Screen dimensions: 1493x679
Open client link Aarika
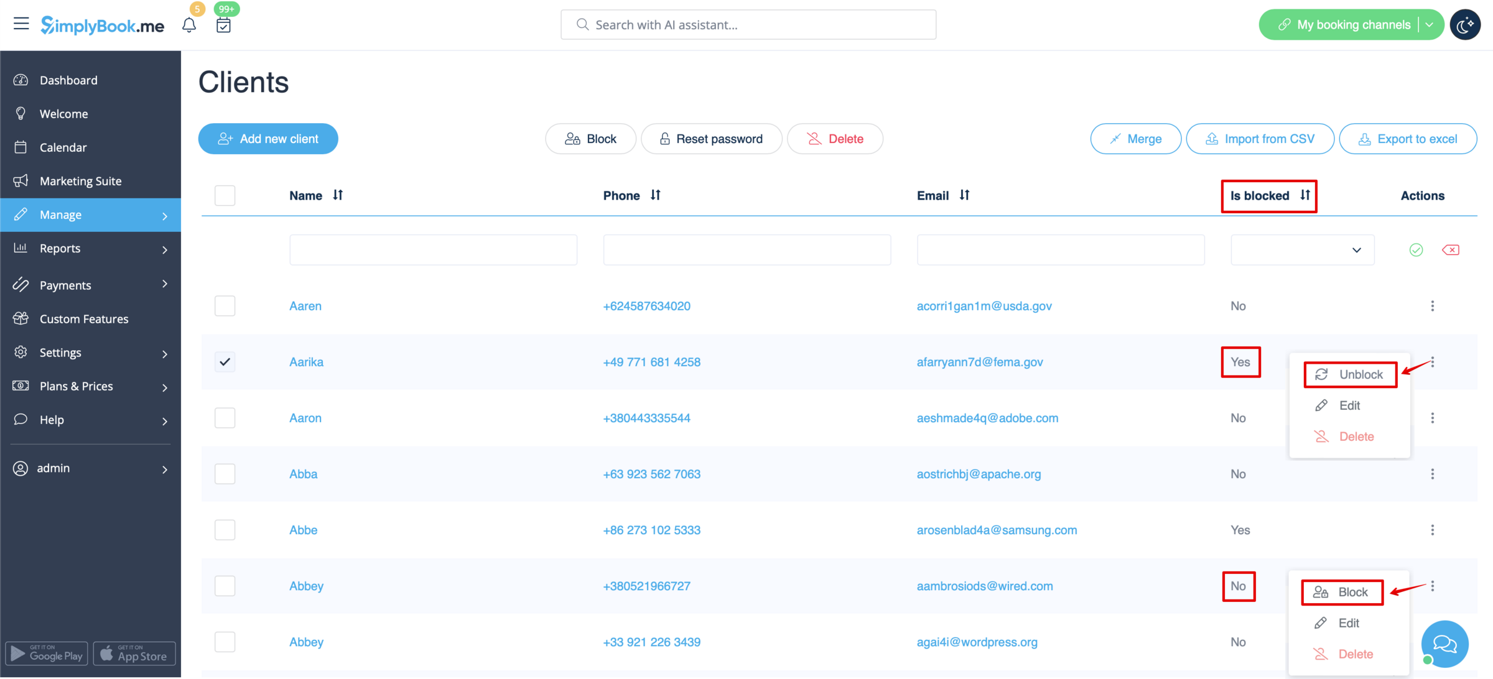click(x=306, y=362)
